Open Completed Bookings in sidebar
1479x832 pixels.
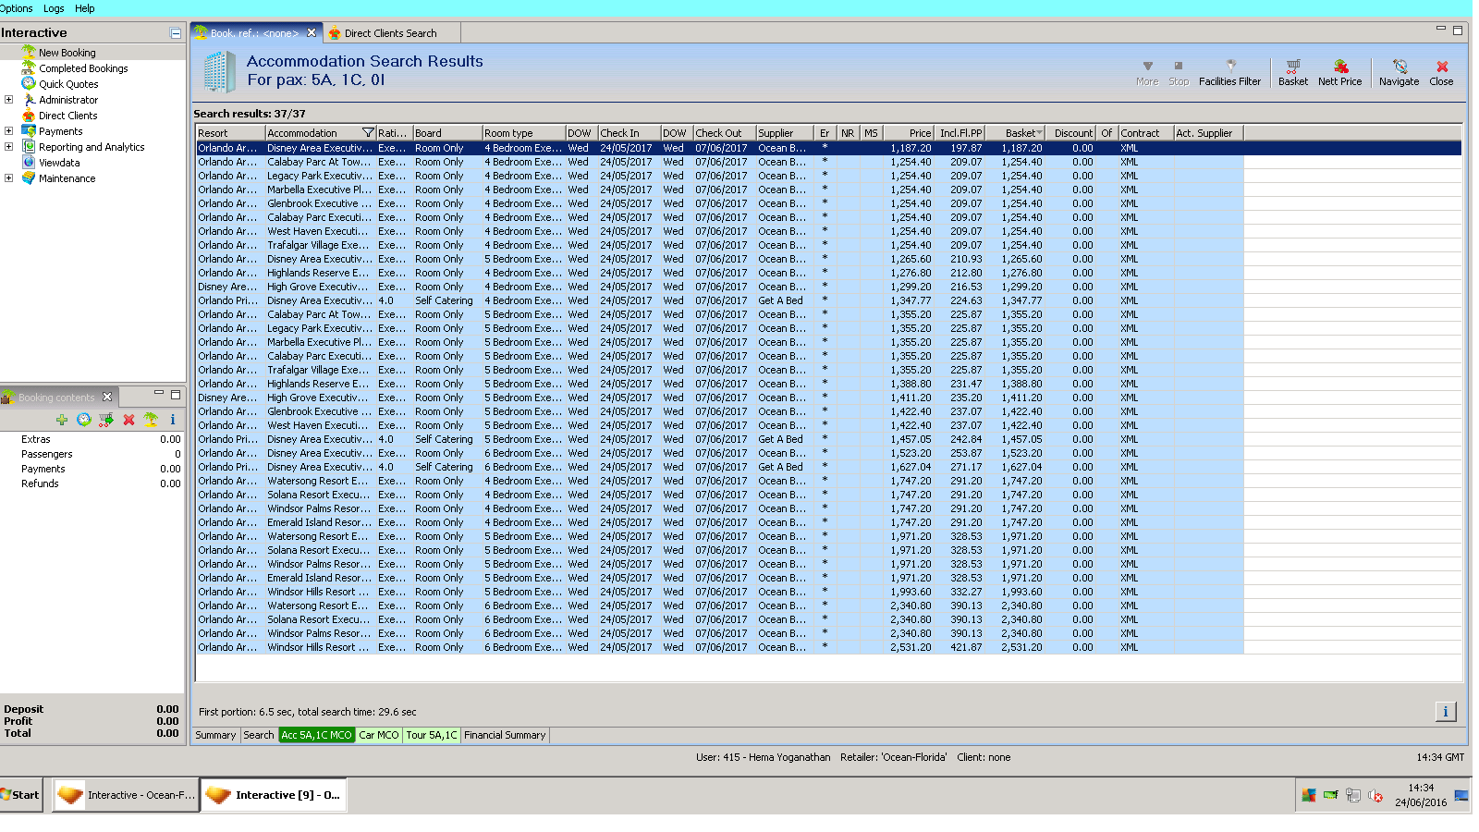[x=83, y=68]
